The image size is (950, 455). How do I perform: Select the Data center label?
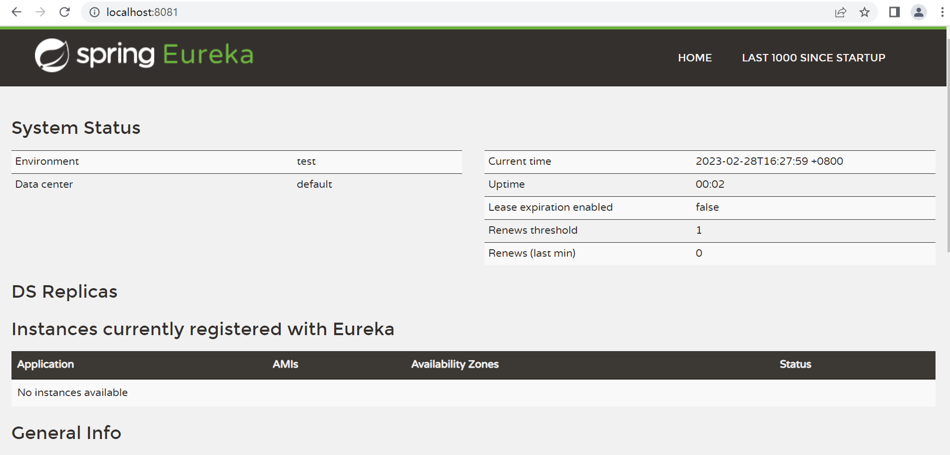coord(44,184)
